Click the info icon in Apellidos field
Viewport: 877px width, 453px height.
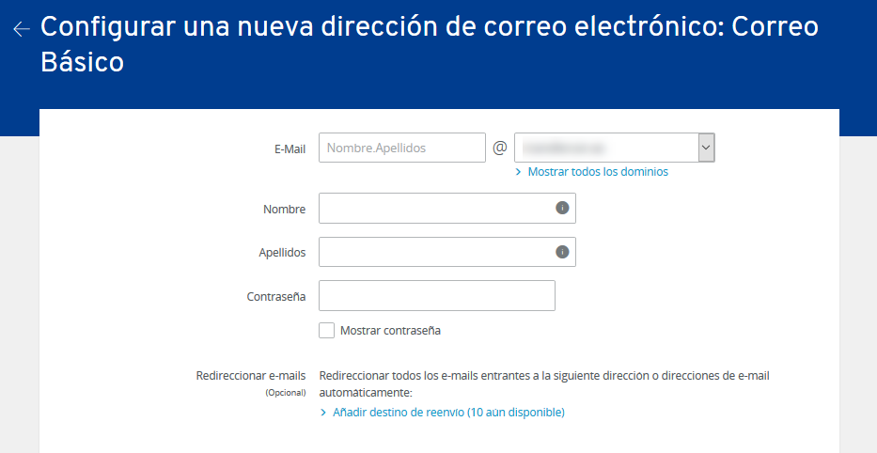[562, 252]
